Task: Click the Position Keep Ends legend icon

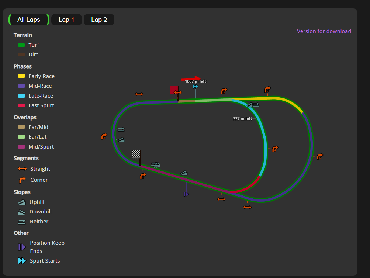Action: [x=22, y=247]
